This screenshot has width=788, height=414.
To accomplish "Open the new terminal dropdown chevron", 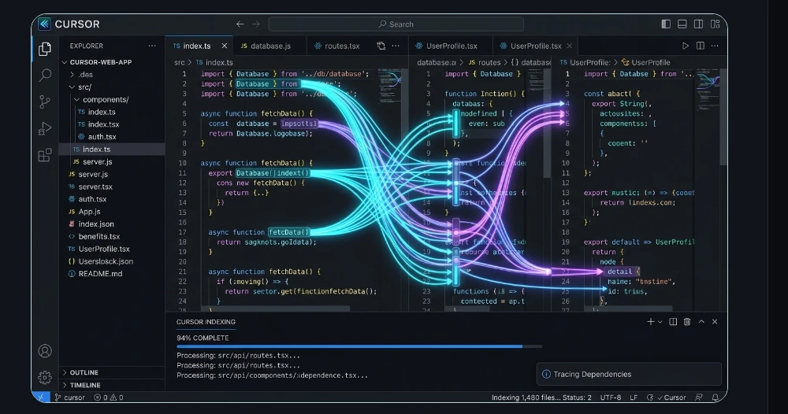I will [x=660, y=322].
